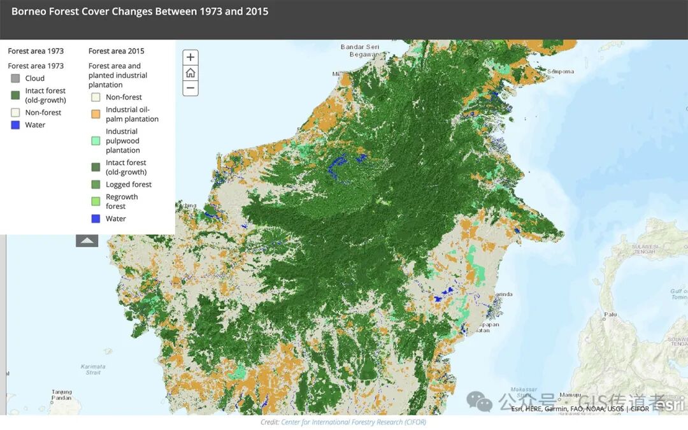Zoom out with the minus button
Screen dimensions: 688x430
point(190,88)
